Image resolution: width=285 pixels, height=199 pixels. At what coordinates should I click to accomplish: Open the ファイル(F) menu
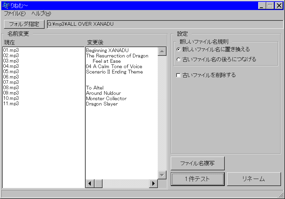(x=15, y=14)
